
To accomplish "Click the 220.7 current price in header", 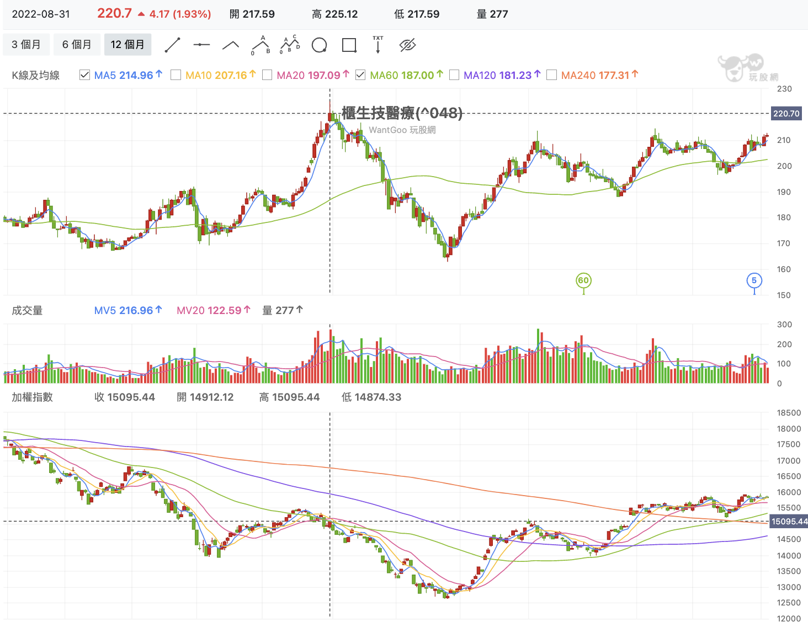I will click(x=115, y=13).
